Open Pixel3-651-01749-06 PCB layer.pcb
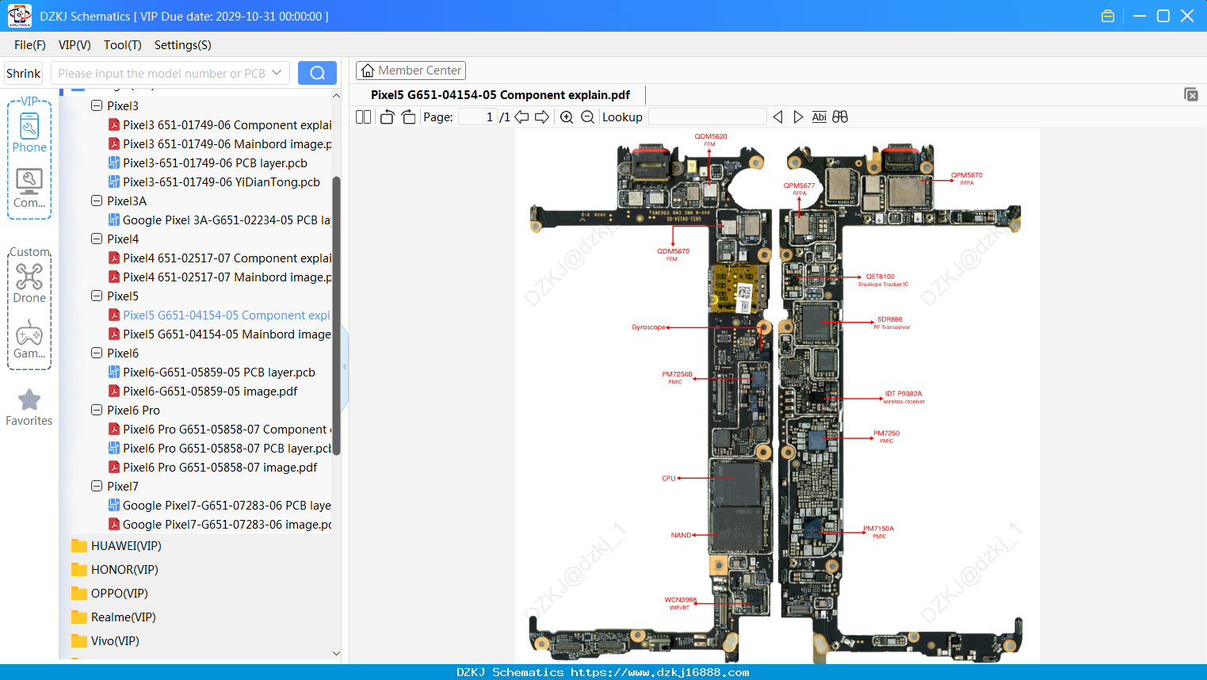The height and width of the screenshot is (680, 1207). point(208,163)
